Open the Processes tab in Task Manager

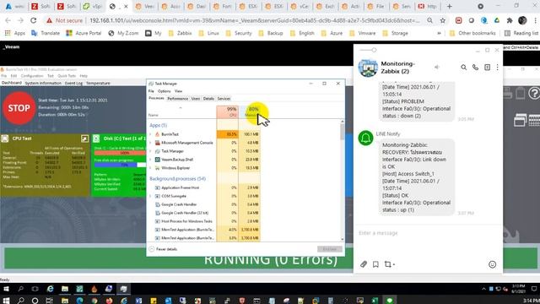tap(156, 99)
